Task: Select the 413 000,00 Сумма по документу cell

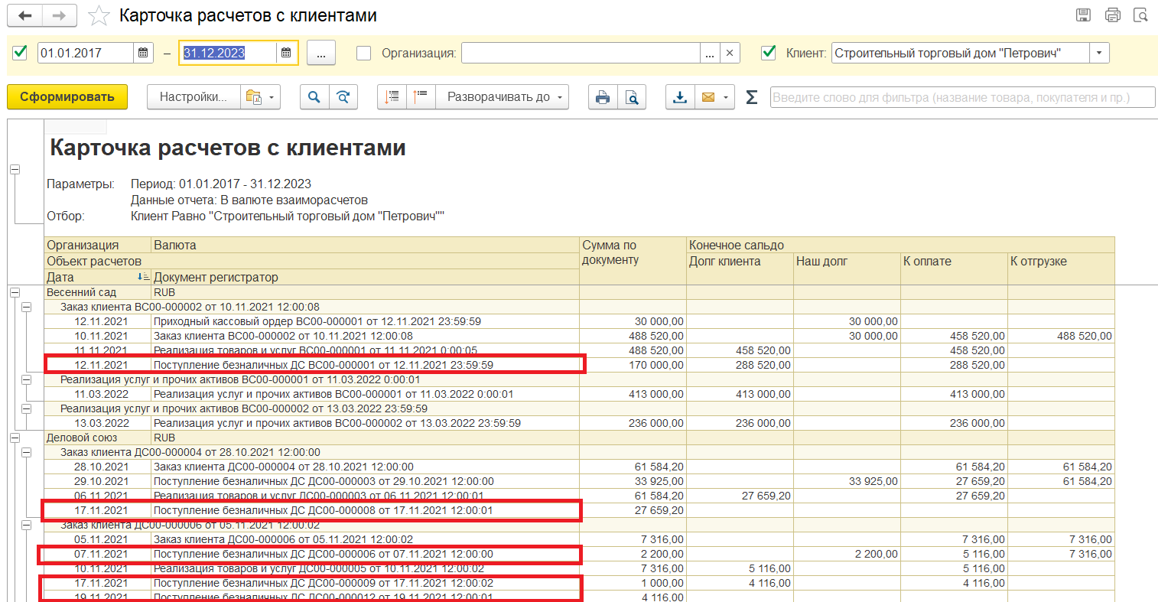Action: pyautogui.click(x=633, y=394)
